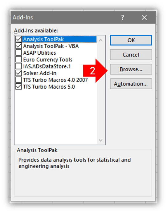
Task: Uncheck the Analysis ToolPak checkbox
Action: click(x=18, y=39)
